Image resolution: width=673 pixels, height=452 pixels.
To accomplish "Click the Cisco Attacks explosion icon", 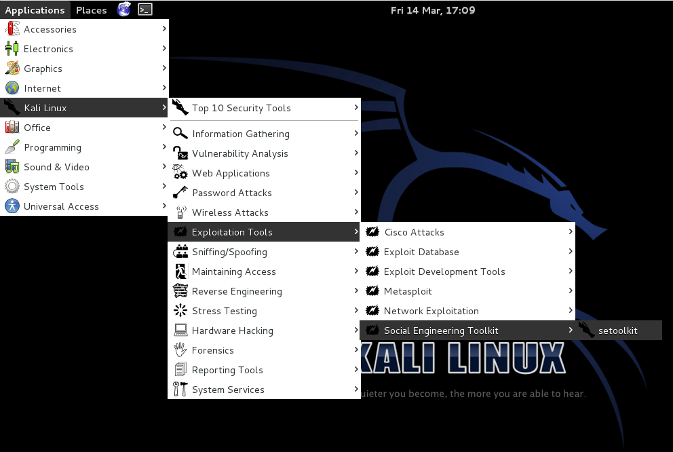I will (372, 232).
